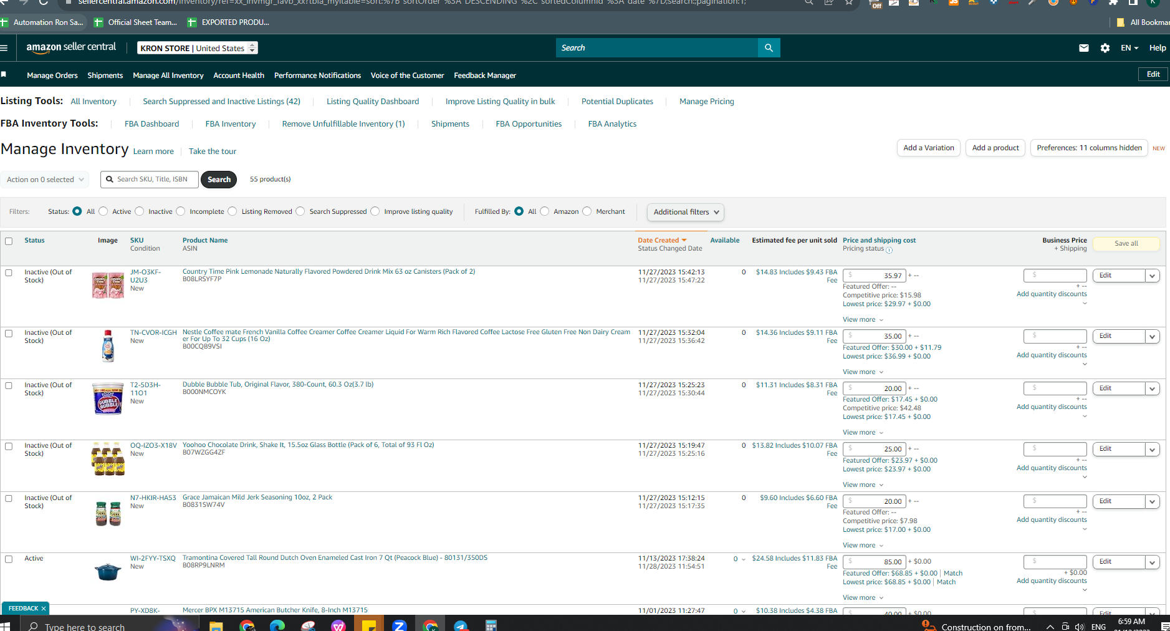Screen dimensions: 1170x631
Task: Open Telegram from the taskbar
Action: pos(461,626)
